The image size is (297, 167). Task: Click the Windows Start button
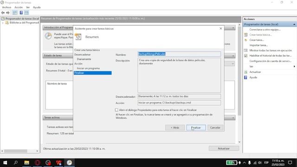(x=5, y=163)
